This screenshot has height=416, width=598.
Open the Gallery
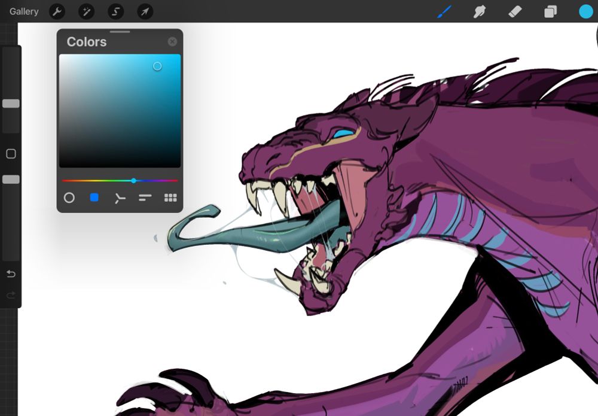[24, 11]
